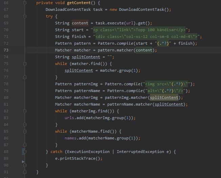
Task: Click 'matcherImg' declaration on line 80
Action: coord(86,97)
